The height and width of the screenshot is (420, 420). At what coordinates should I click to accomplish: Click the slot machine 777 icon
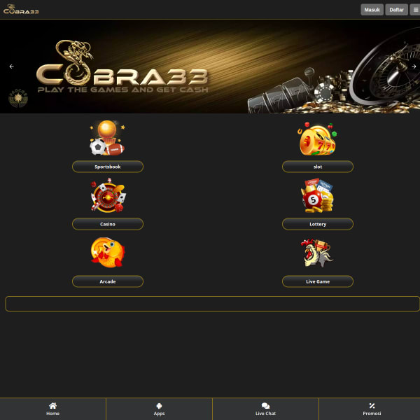[x=317, y=139]
